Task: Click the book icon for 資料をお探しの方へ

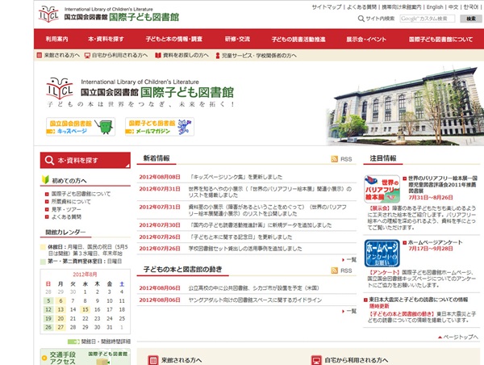Action: (x=158, y=56)
